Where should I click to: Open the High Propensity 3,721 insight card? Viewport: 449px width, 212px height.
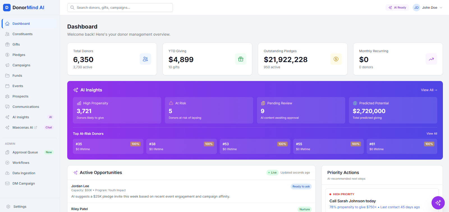click(117, 110)
